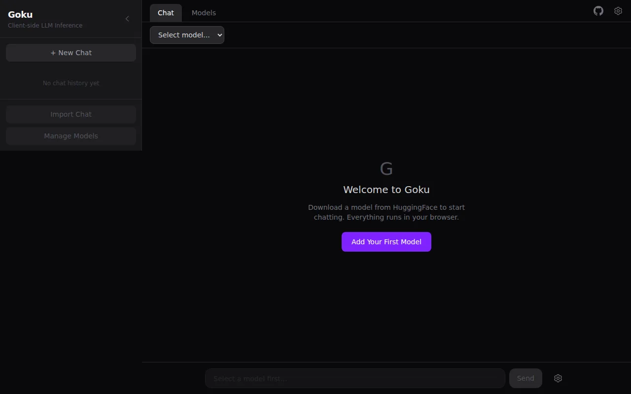This screenshot has width=631, height=394.
Task: Click the large G logo
Action: [386, 169]
